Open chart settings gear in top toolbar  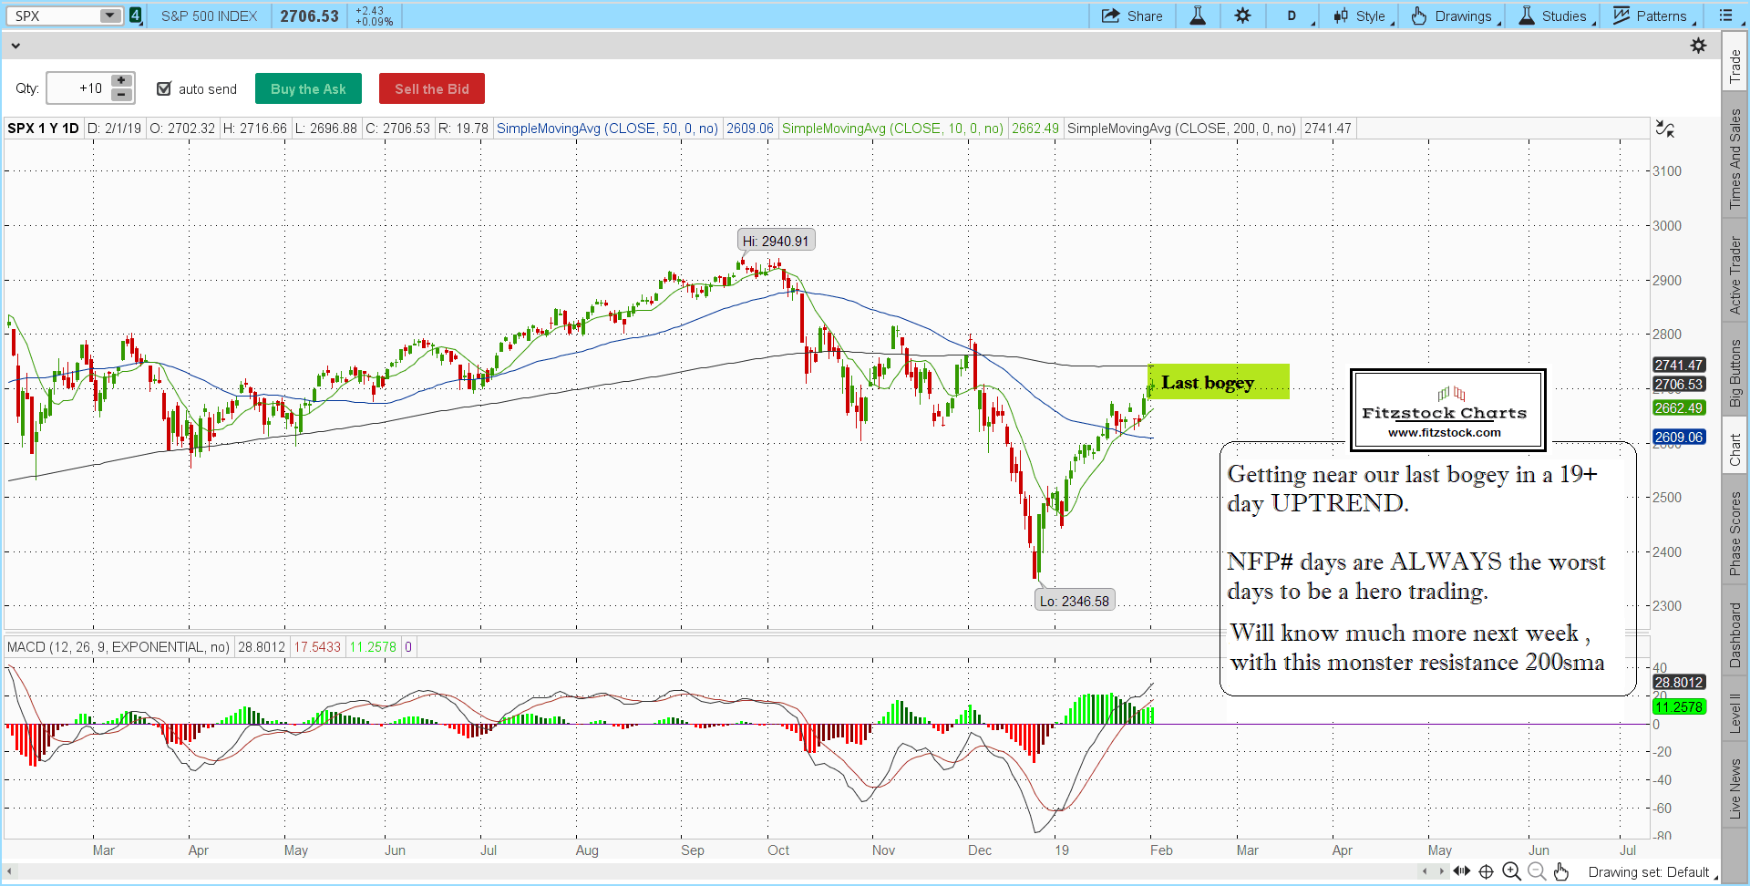tap(1243, 16)
